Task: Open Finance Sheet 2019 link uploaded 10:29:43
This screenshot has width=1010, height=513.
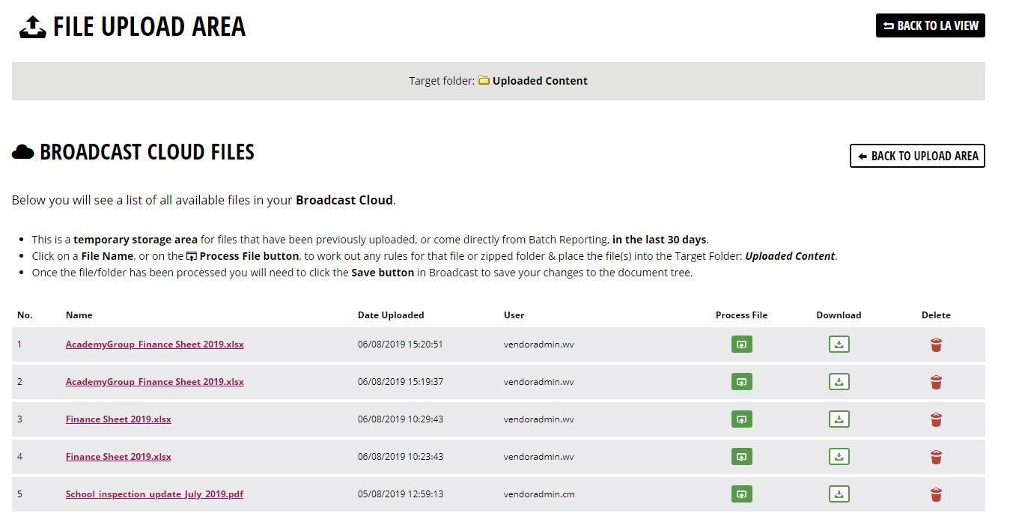Action: [x=118, y=419]
